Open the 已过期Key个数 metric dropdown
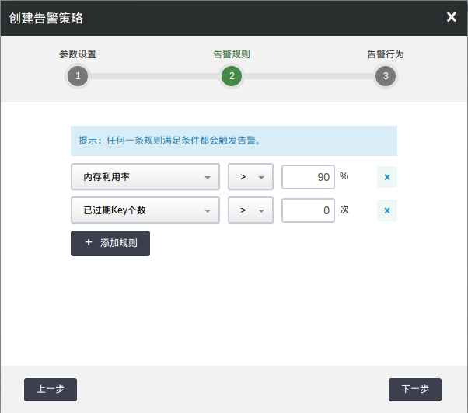 [x=145, y=210]
